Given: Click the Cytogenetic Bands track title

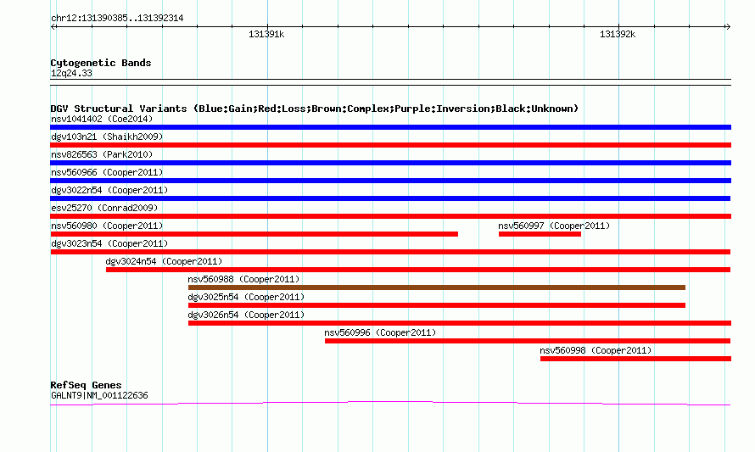Looking at the screenshot, I should 101,63.
